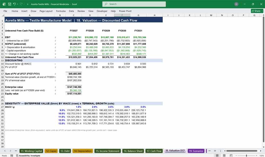
Task: Select the 18. Valuation DCF sheet tab
Action: pos(175,151)
